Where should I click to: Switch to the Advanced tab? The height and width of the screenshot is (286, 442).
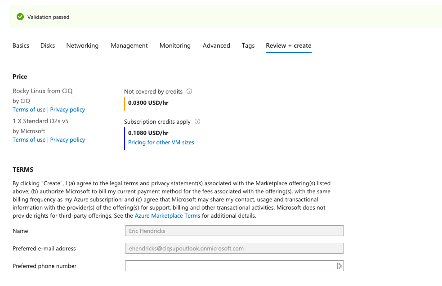pos(216,45)
